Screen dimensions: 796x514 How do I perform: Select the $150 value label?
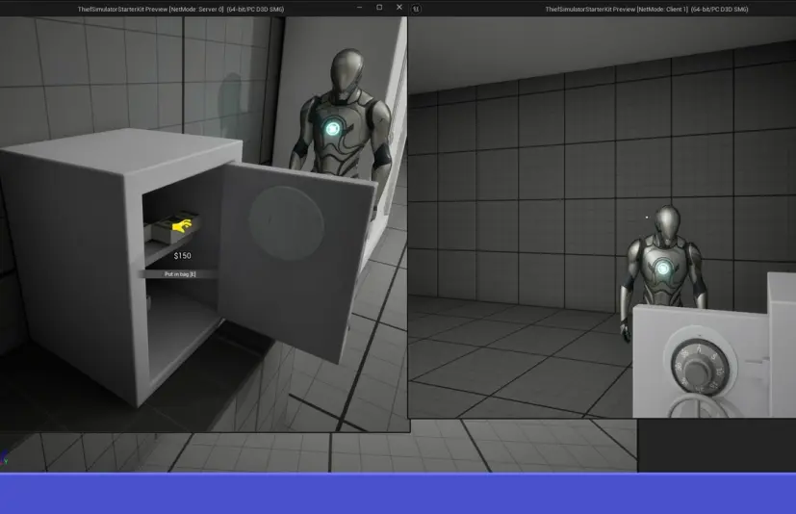(x=182, y=256)
